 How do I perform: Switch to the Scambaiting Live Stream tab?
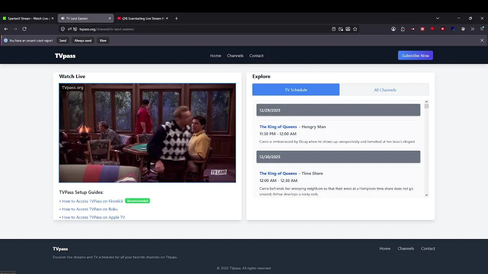143,18
